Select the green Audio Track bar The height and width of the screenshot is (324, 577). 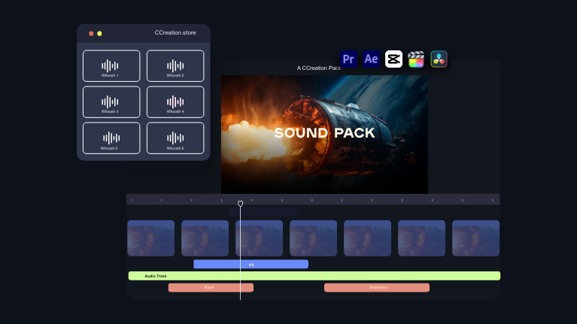coord(314,276)
